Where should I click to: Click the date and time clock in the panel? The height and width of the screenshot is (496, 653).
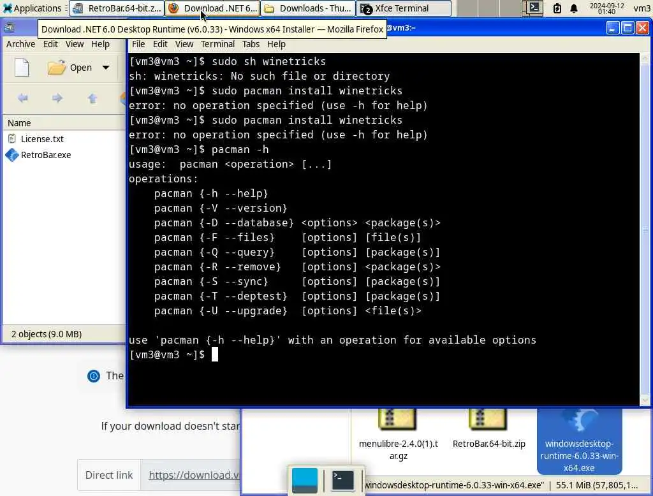click(x=606, y=8)
